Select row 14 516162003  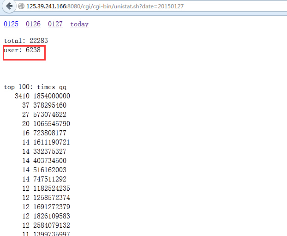point(44,170)
